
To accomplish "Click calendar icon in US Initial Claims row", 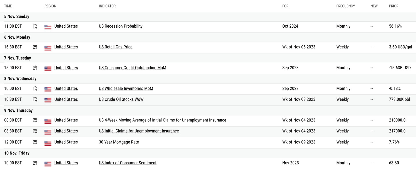I will tap(35, 131).
